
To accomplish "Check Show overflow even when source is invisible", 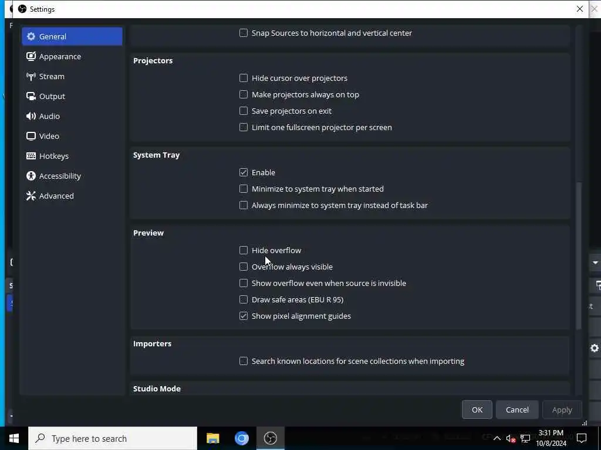I will click(244, 283).
